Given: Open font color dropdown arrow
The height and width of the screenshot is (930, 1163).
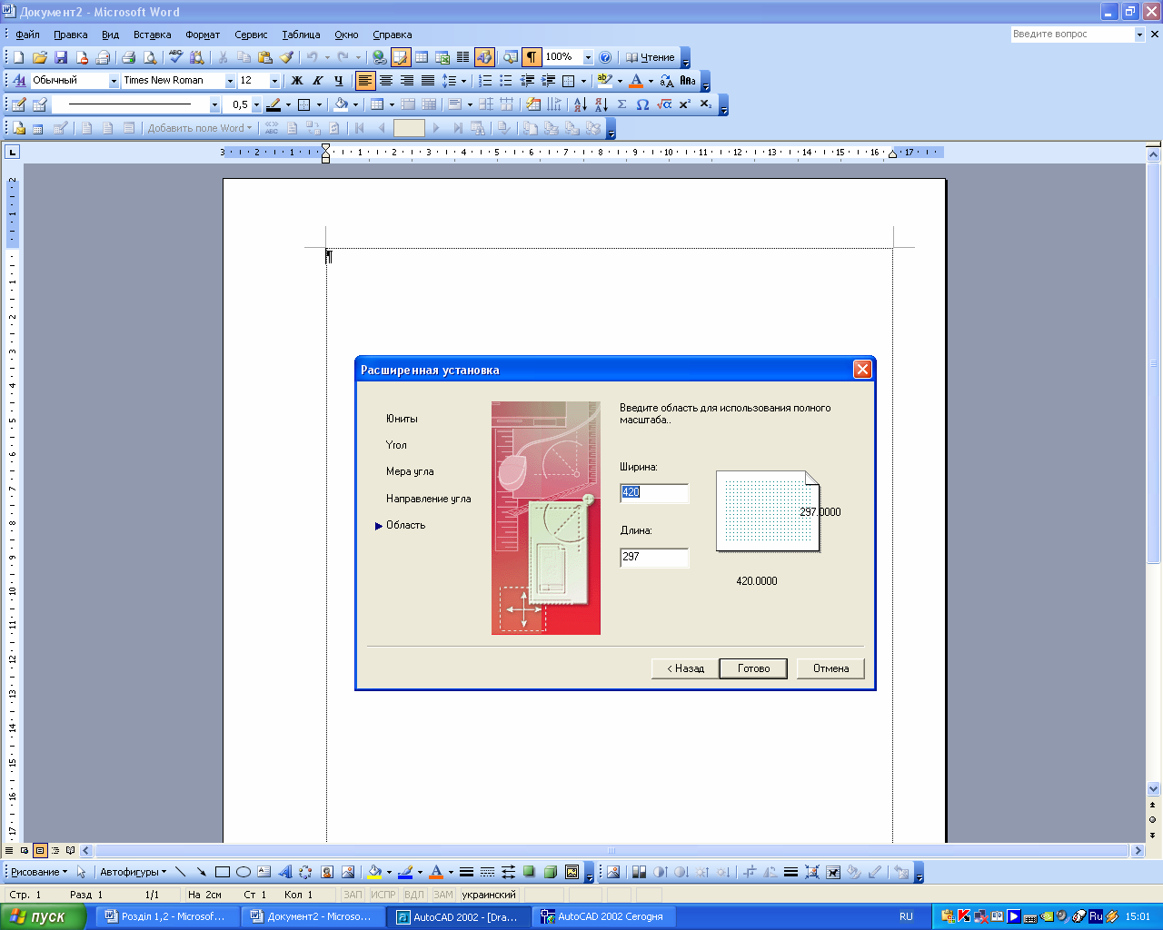Looking at the screenshot, I should [651, 81].
